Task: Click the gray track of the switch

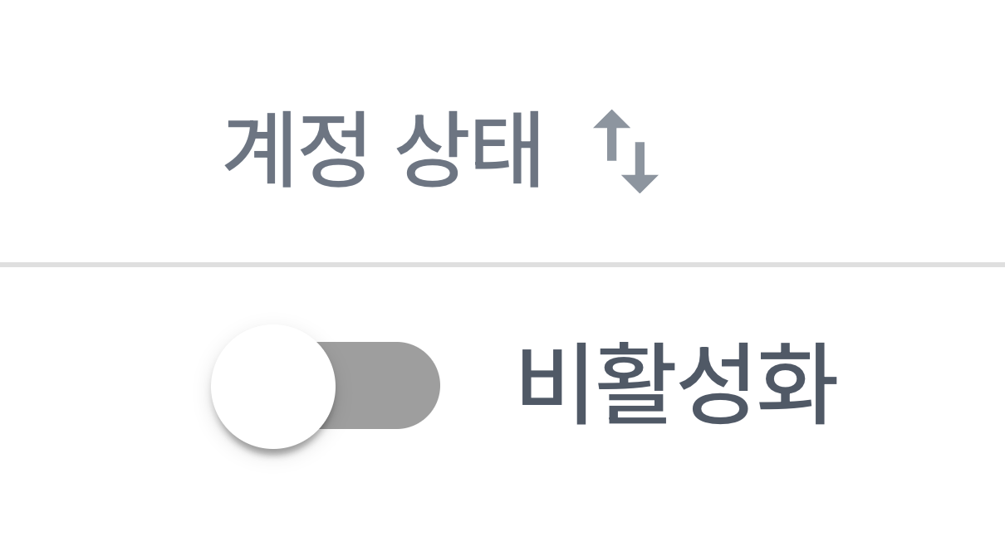Action: (388, 385)
